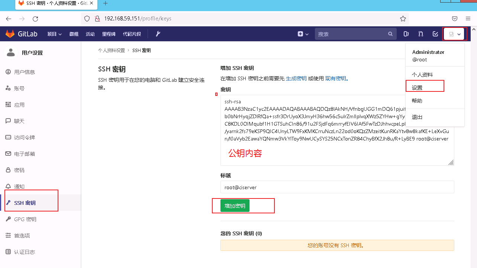Click into the 密钥 text area

click(337, 130)
